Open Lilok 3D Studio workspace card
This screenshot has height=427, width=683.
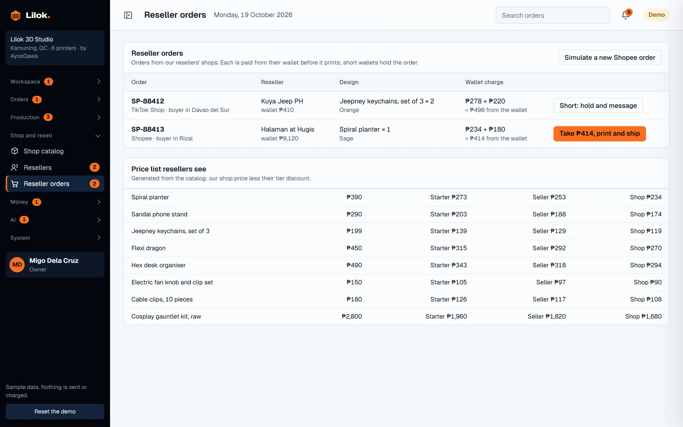pos(55,48)
